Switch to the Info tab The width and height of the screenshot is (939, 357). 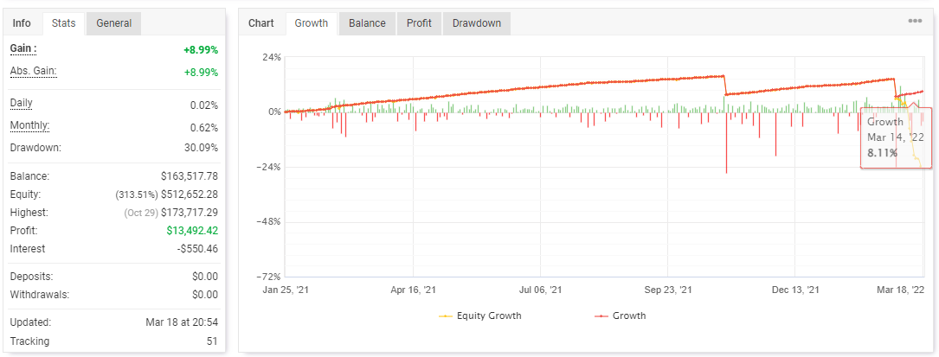22,23
